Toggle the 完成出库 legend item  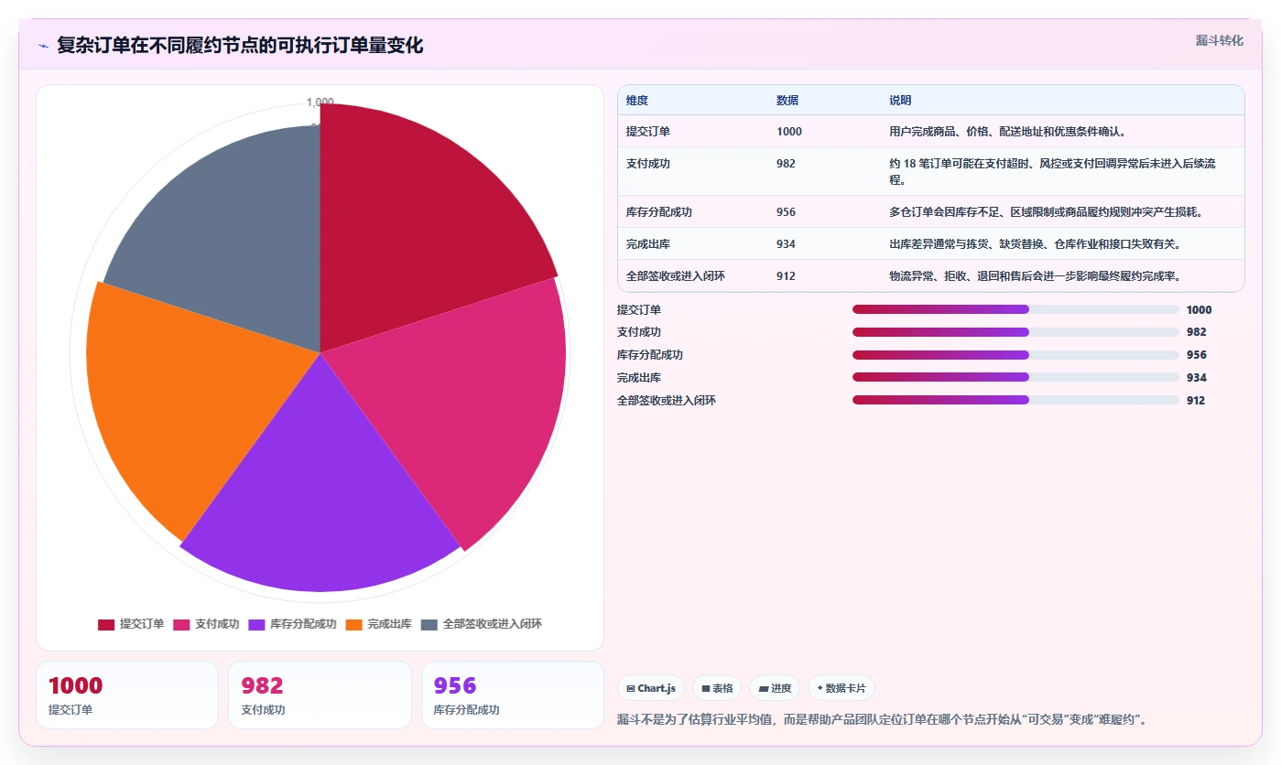pyautogui.click(x=378, y=624)
